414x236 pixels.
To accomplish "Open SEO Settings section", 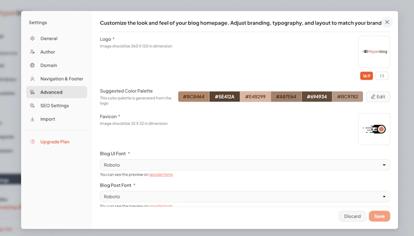I will 56,106.
